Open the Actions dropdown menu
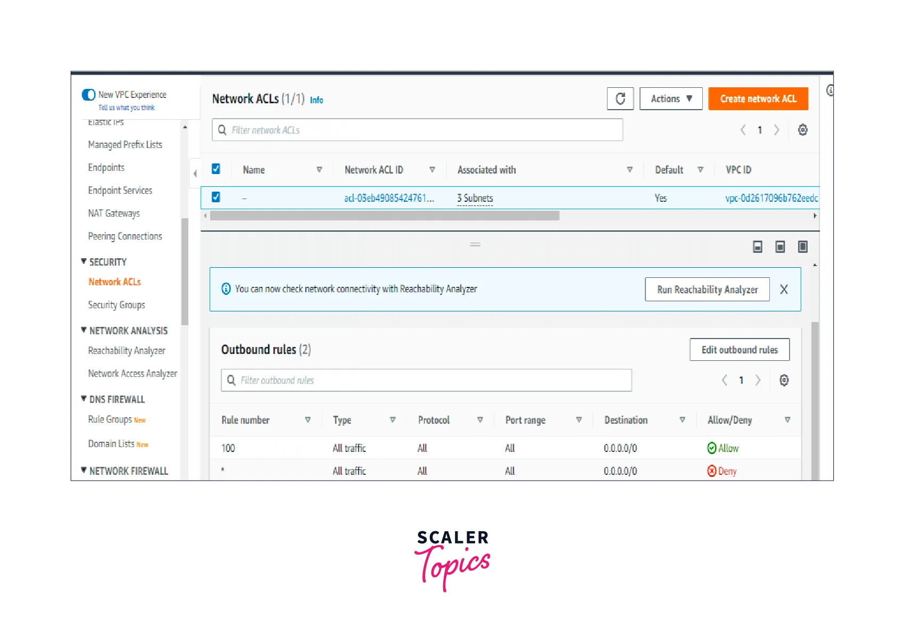The image size is (905, 643). pos(670,99)
